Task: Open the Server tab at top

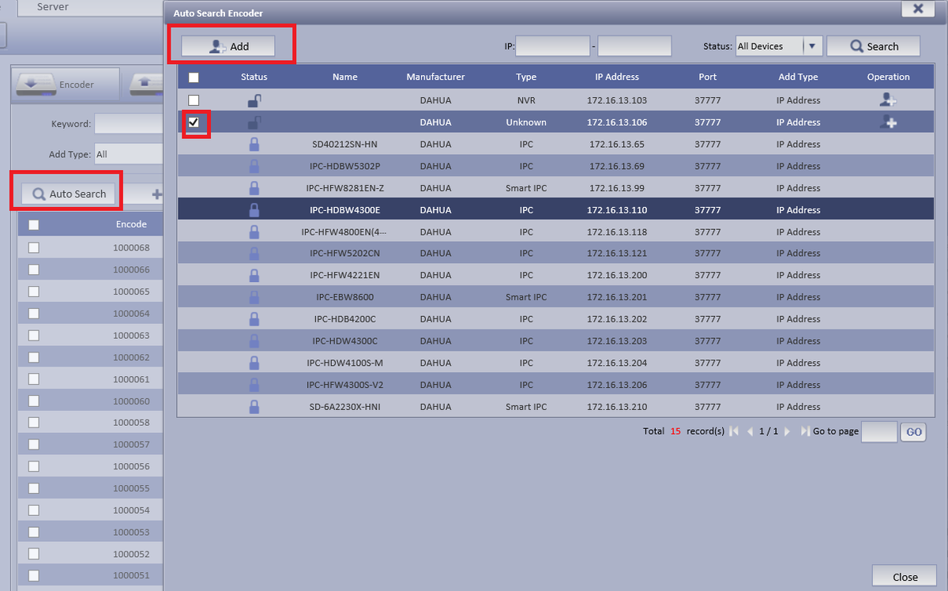Action: [x=53, y=7]
